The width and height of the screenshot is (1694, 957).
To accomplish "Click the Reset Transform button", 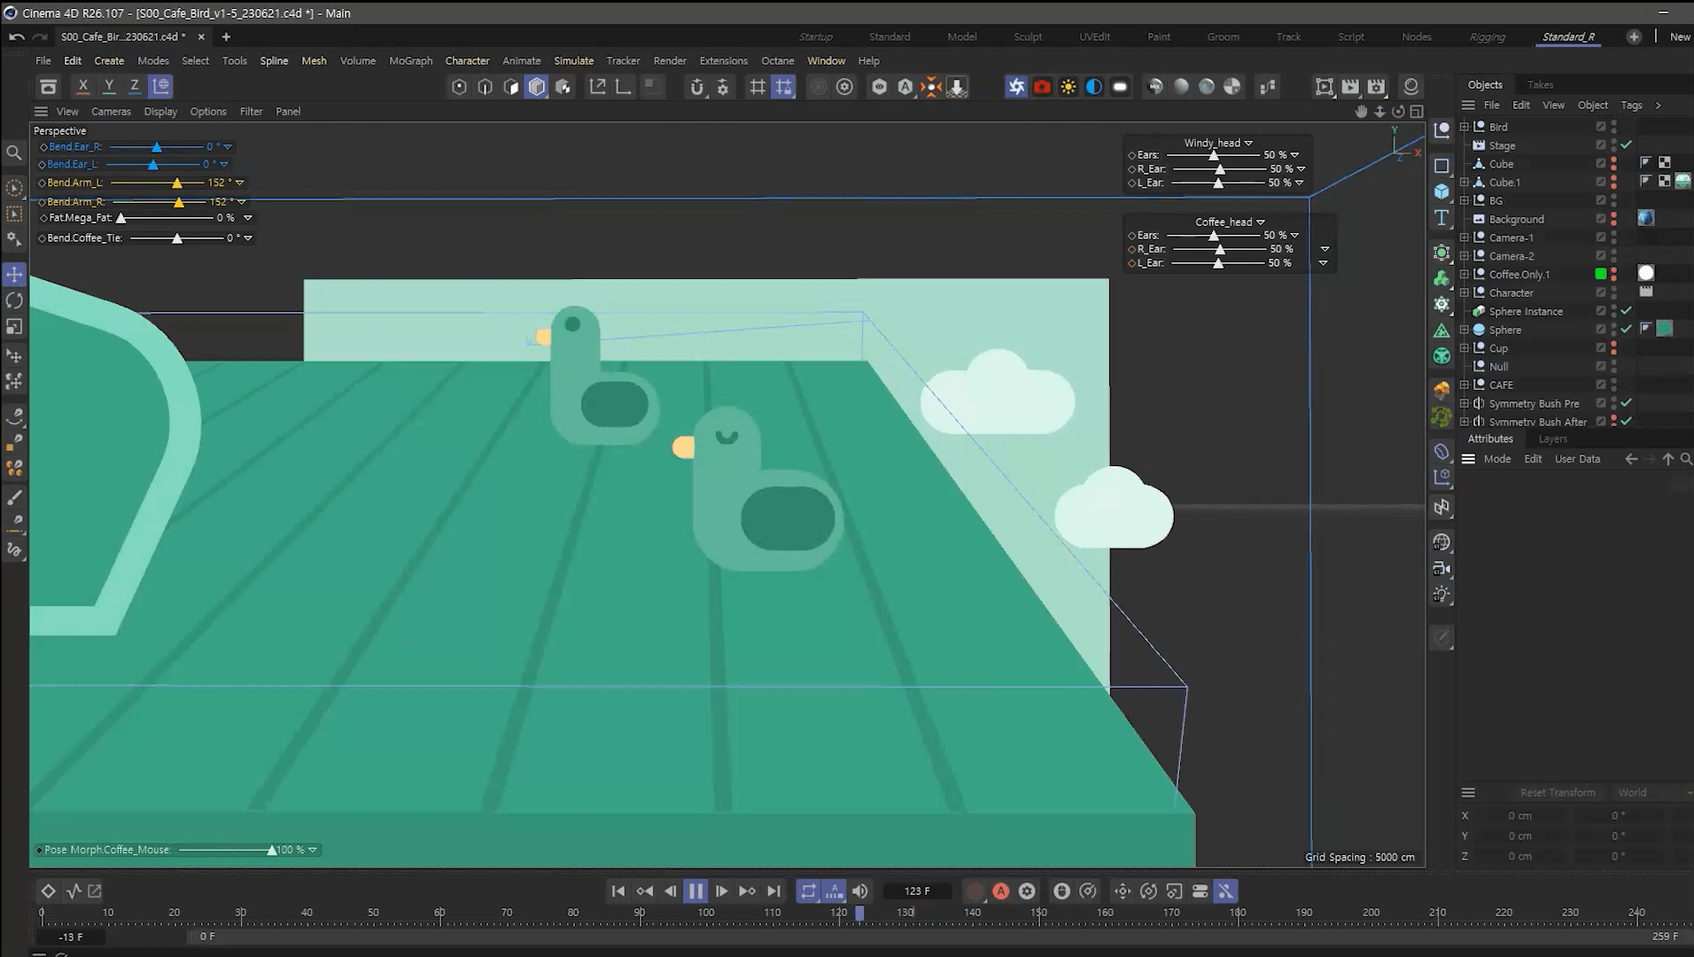I will tap(1557, 792).
